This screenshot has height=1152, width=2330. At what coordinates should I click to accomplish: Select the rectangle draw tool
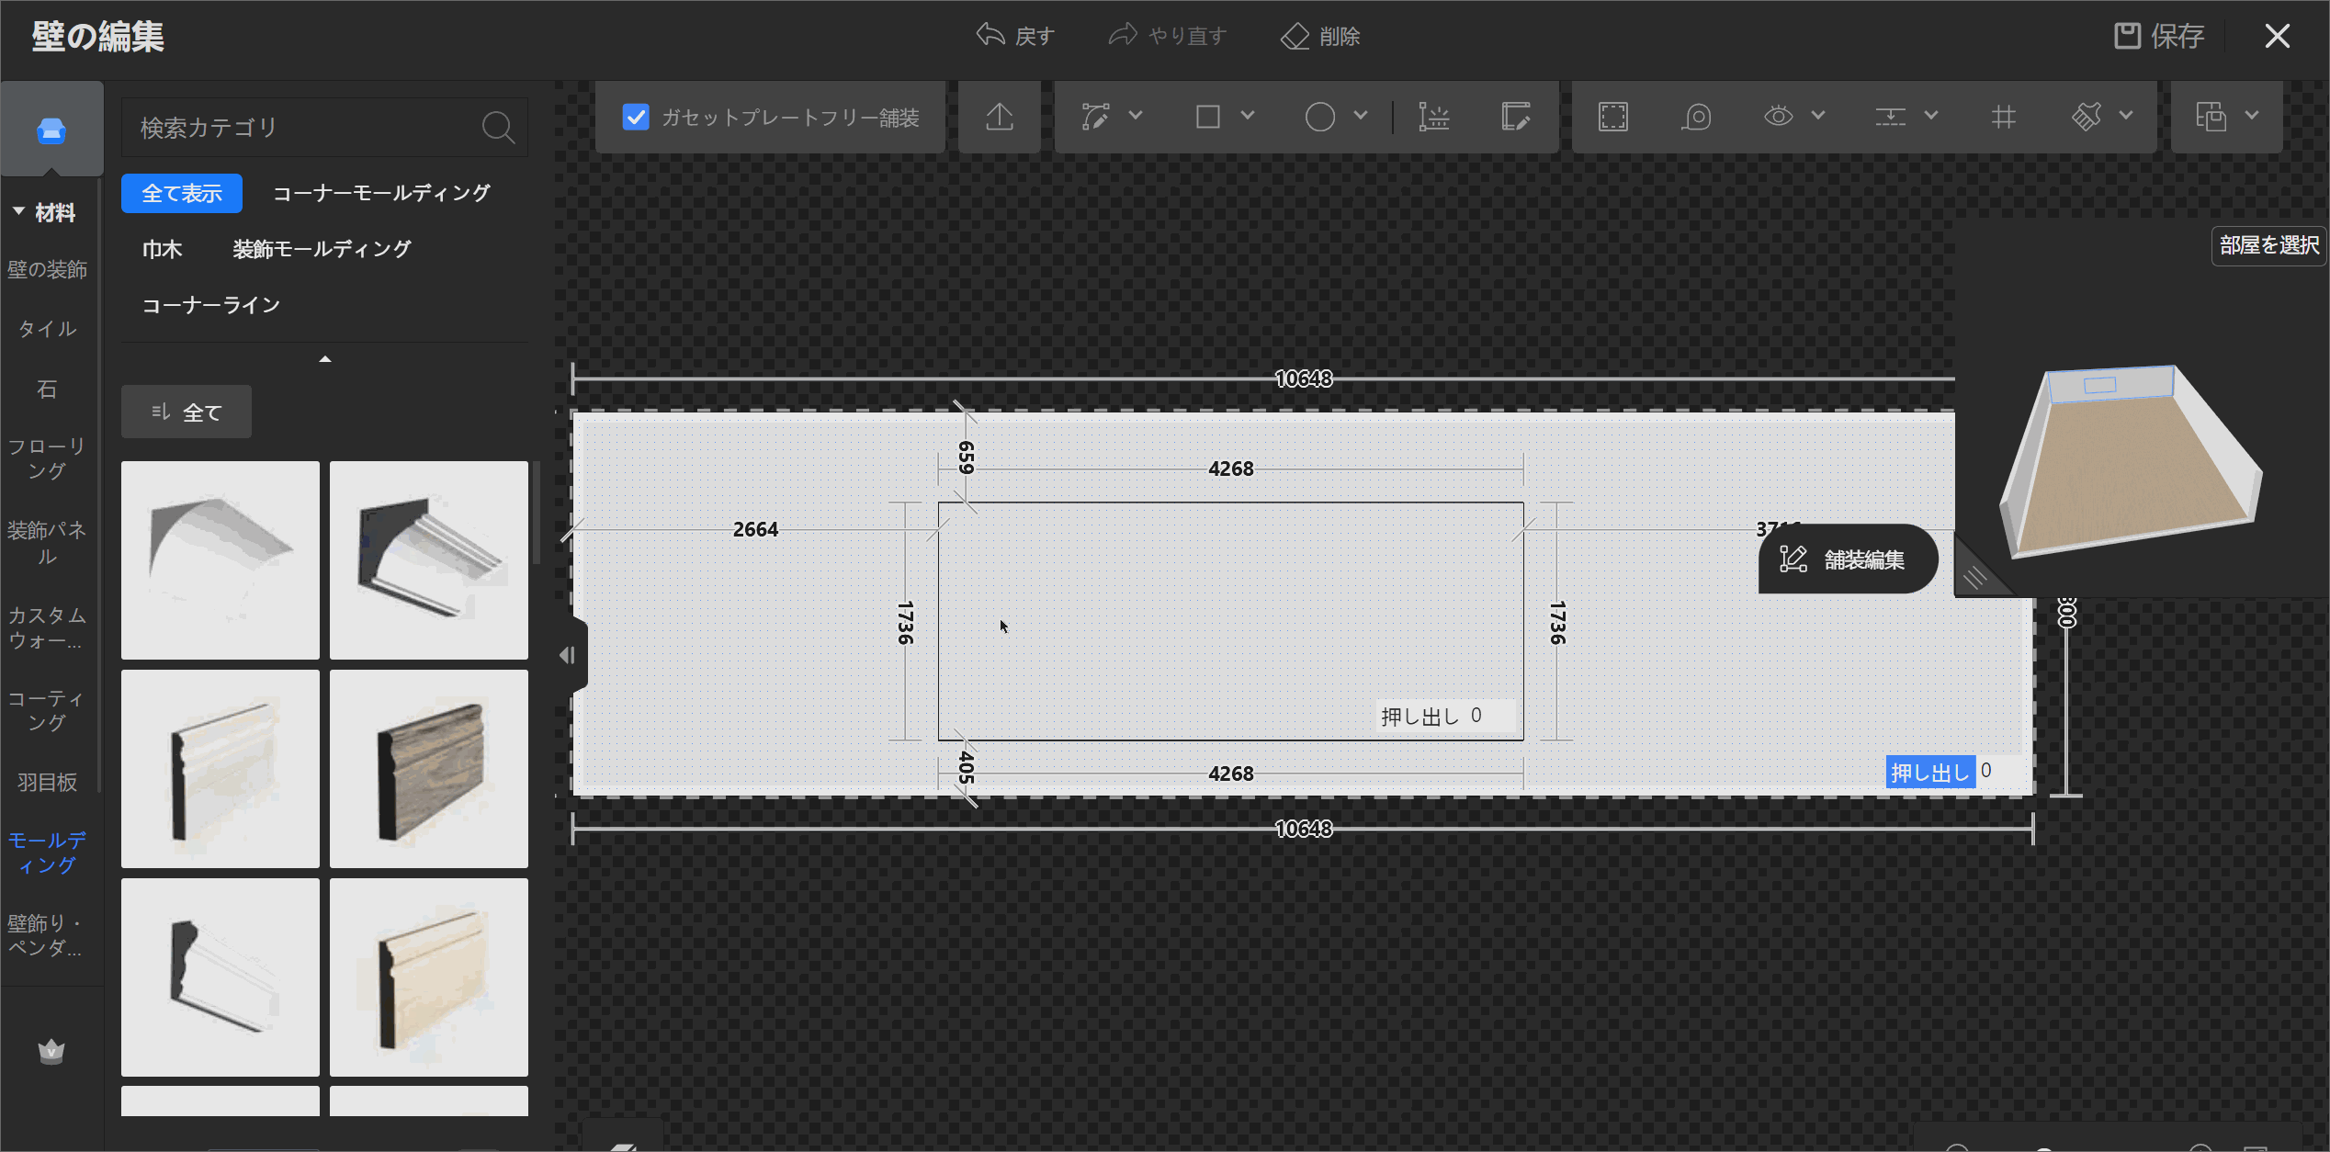(1208, 117)
